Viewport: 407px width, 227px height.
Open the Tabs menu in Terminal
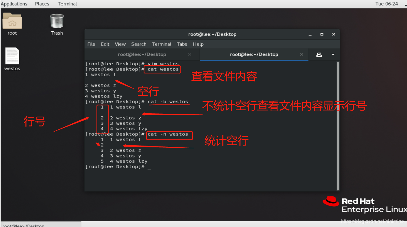pyautogui.click(x=182, y=44)
